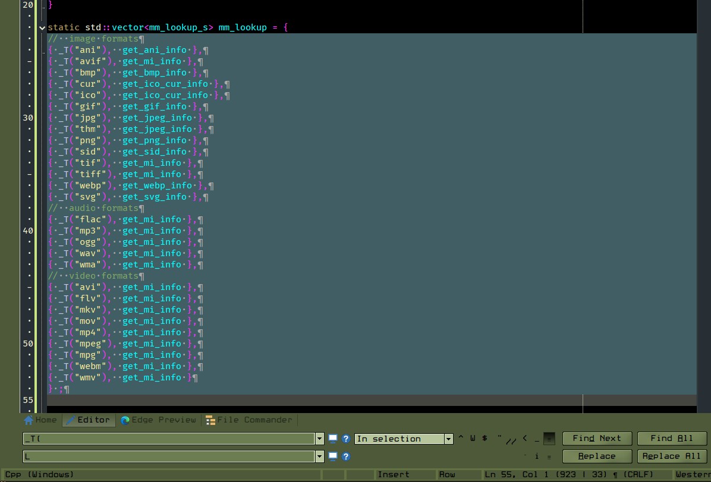Click the "tiff" string in the code
This screenshot has height=482, width=711.
[90, 174]
